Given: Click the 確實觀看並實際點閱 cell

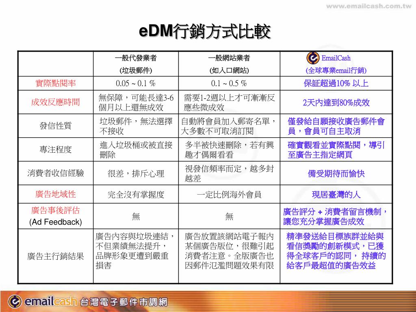Looking at the screenshot, I should (x=336, y=149).
